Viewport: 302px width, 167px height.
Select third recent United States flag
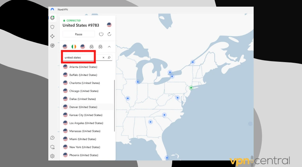pyautogui.click(x=83, y=46)
